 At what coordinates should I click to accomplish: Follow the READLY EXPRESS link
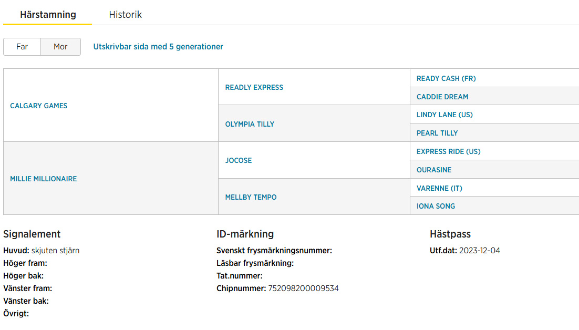click(254, 87)
